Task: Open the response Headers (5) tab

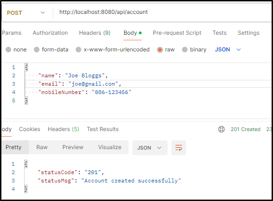Action: tap(63, 129)
